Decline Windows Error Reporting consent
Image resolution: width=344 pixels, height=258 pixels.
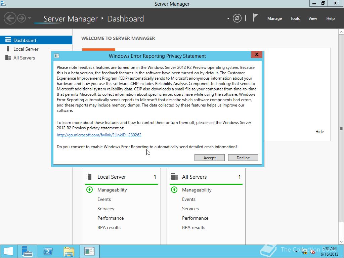(x=243, y=158)
